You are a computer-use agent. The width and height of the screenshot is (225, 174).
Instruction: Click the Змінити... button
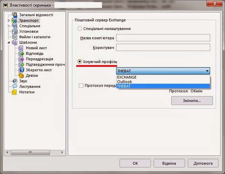coord(192,101)
